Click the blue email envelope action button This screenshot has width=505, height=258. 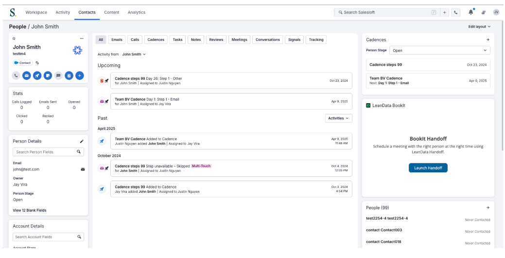pos(27,76)
